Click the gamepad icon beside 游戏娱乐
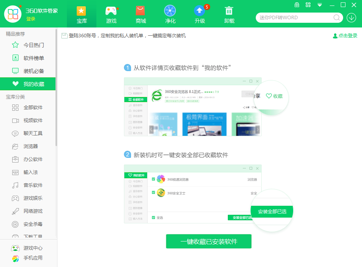The image size is (362, 267). (15, 198)
